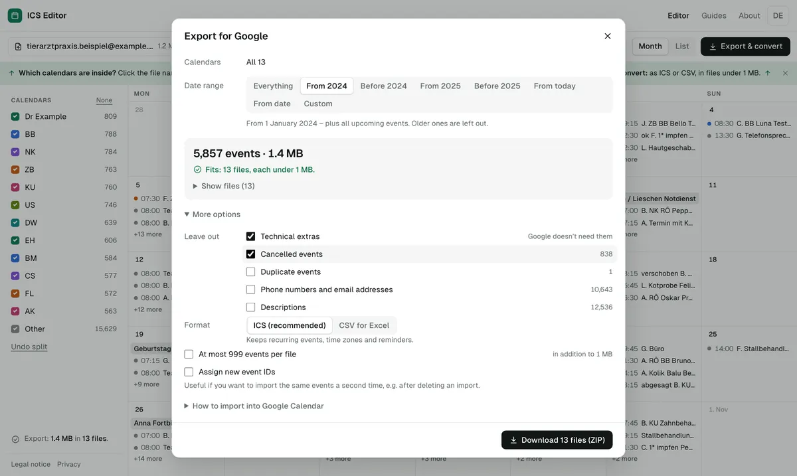797x476 pixels.
Task: Open the Sunday 08:30 C. BB Luna event
Action: (750, 123)
